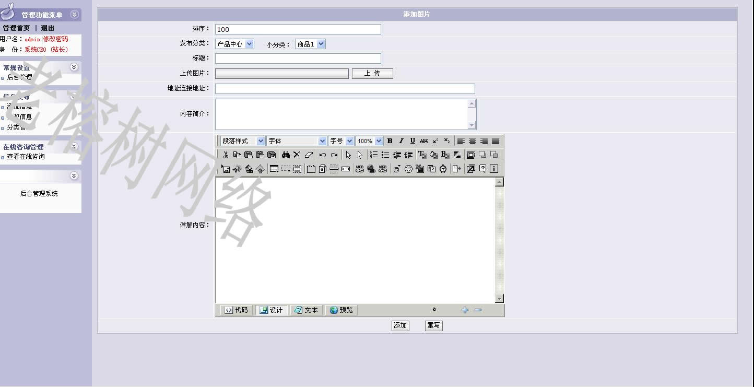
Task: Collapse 管理功能菜单 panel chevron
Action: (74, 15)
